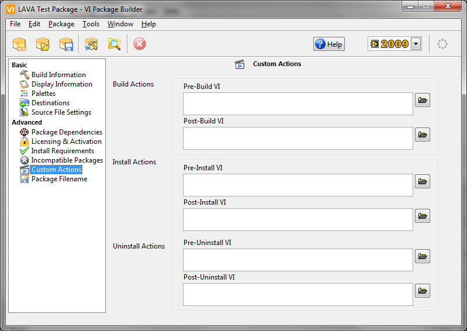Click the Palettes colored grid icon
467x331 pixels.
(x=24, y=93)
